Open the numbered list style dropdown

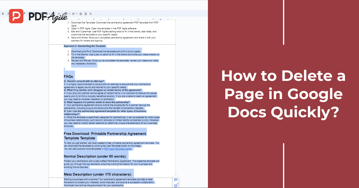pos(77,14)
